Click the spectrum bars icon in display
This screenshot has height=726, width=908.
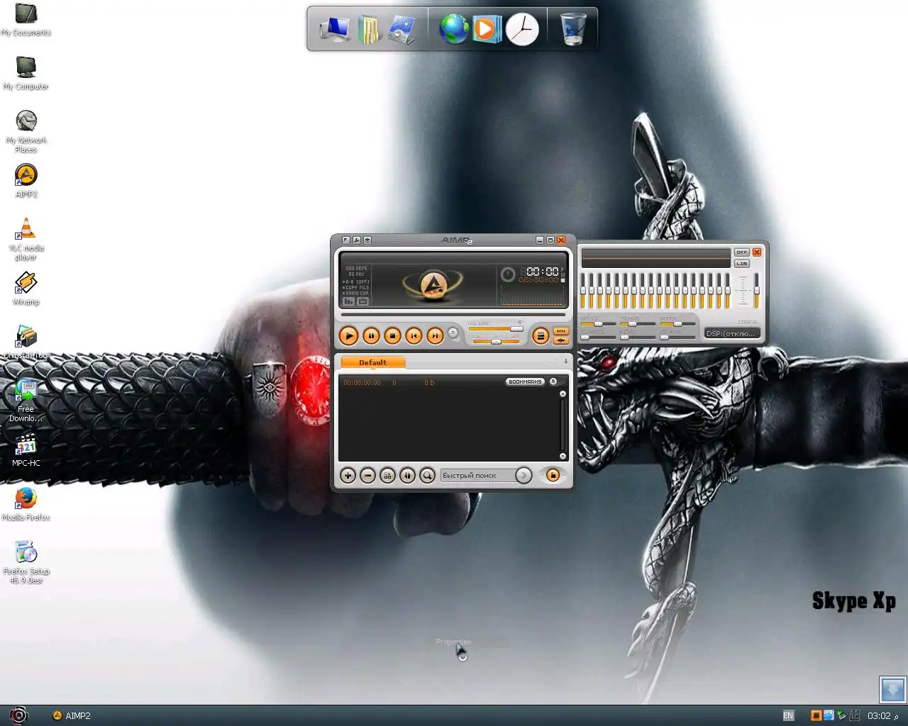(x=348, y=301)
